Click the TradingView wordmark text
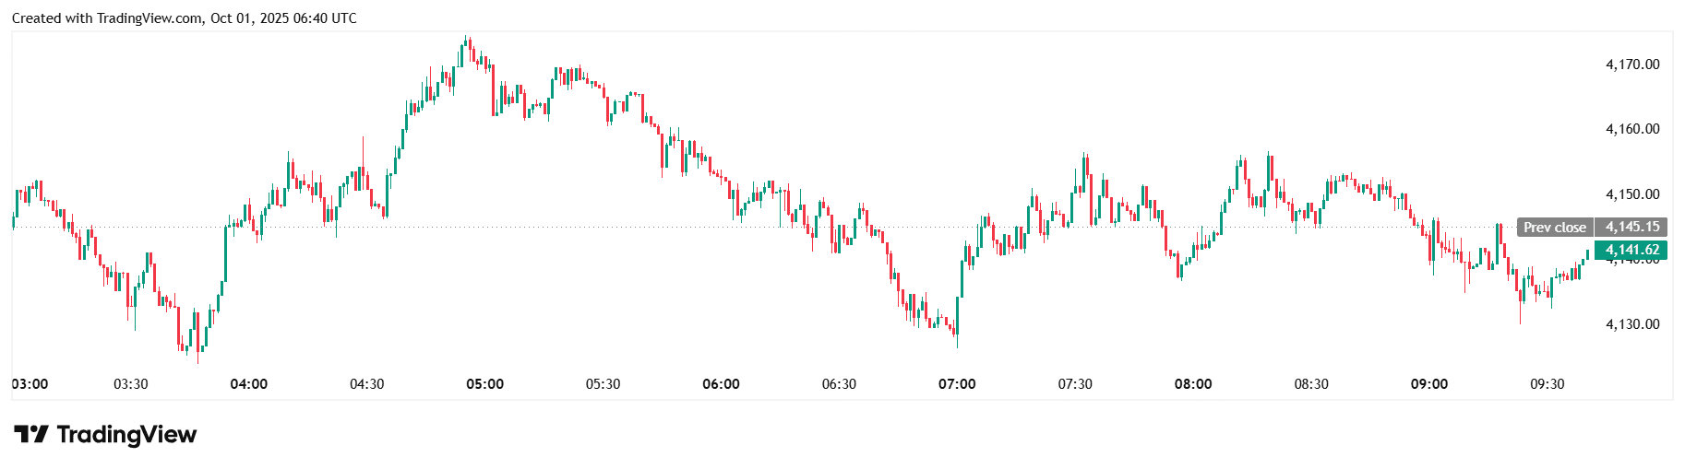 pyautogui.click(x=126, y=434)
